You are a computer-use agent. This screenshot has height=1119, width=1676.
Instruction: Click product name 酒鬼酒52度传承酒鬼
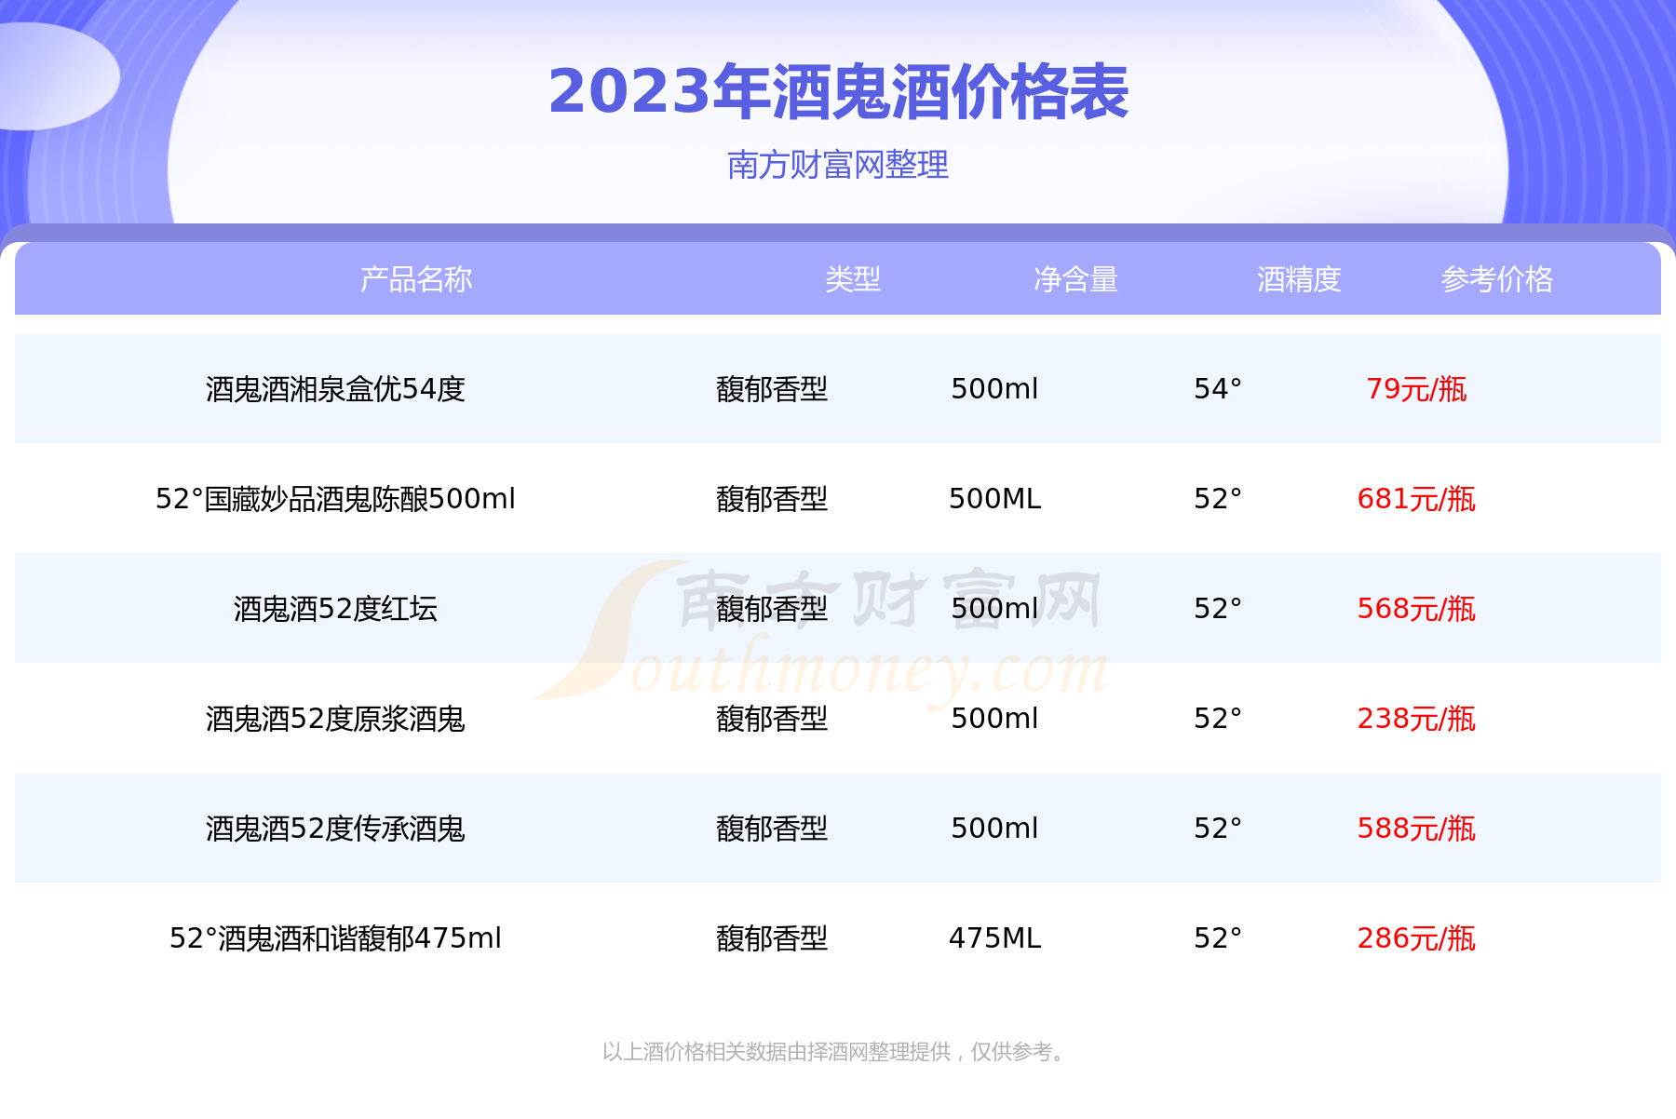(x=335, y=829)
